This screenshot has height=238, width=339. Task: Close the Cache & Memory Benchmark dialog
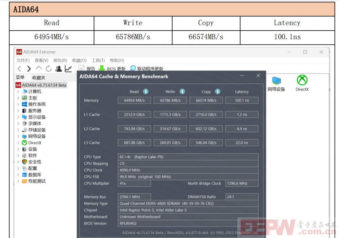[x=258, y=76]
